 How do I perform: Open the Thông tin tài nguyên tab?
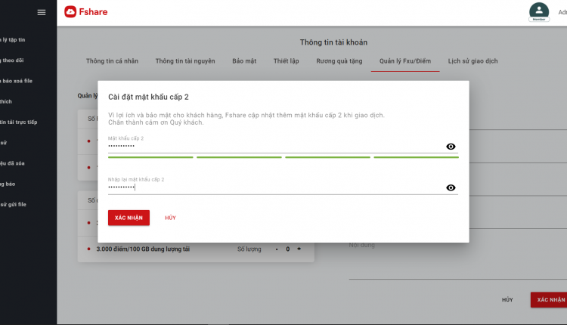pos(185,61)
